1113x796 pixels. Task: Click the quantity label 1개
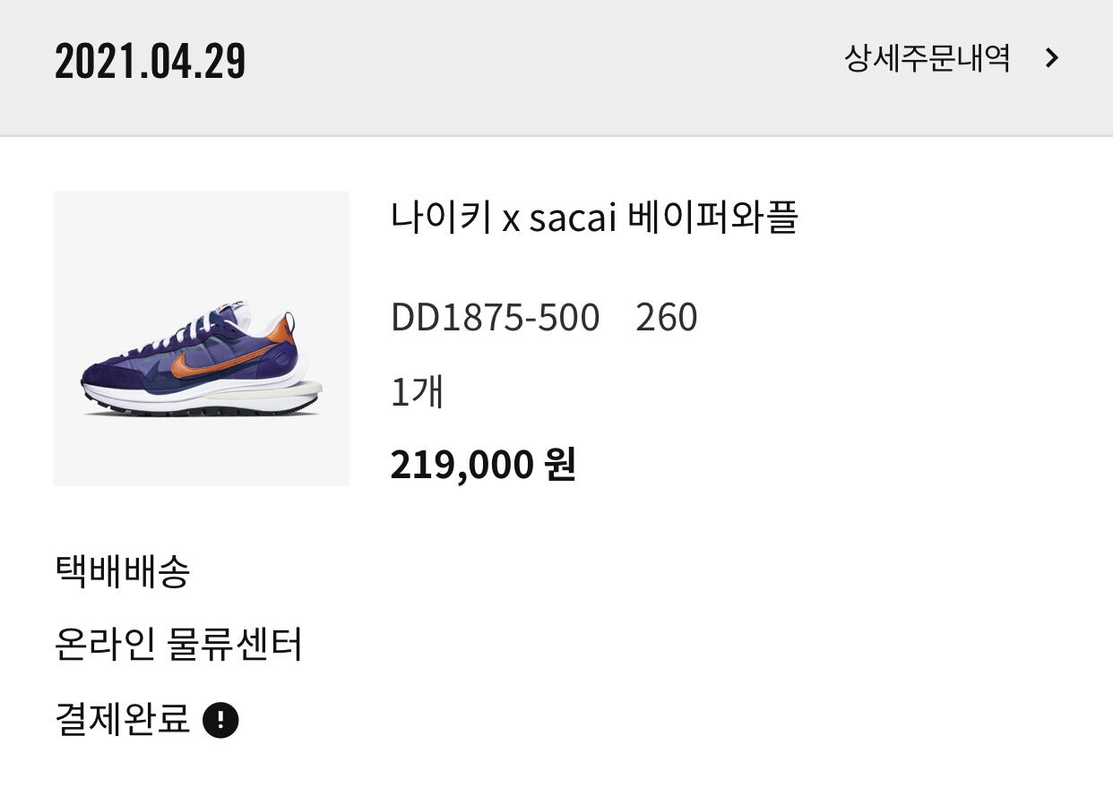(x=417, y=392)
